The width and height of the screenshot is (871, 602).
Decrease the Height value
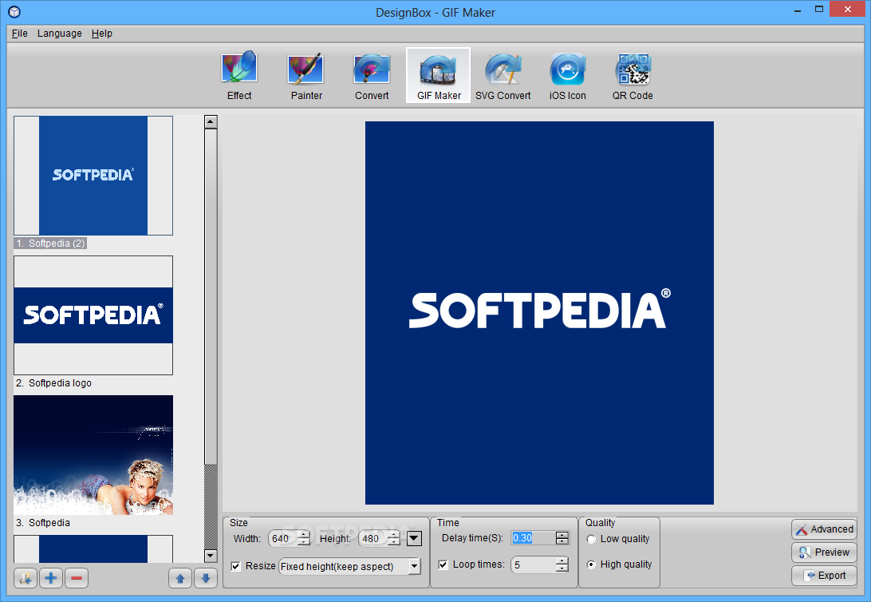click(x=394, y=541)
